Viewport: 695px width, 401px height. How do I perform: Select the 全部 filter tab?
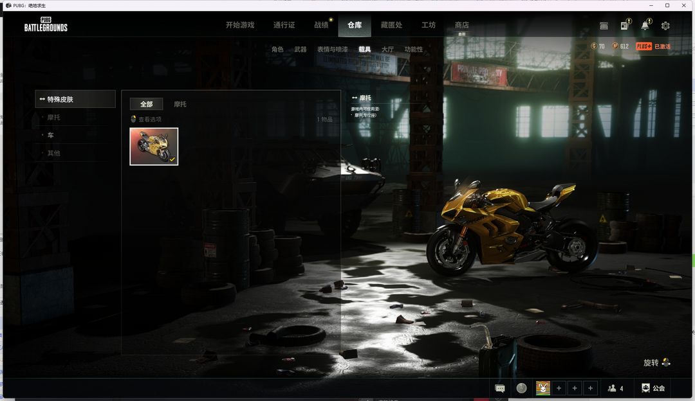click(146, 104)
